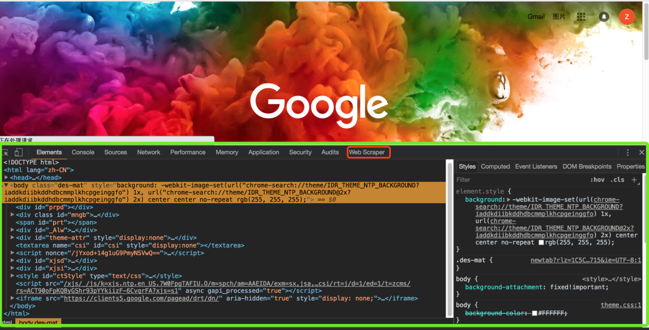Open the Gmail link
The height and width of the screenshot is (330, 649).
pyautogui.click(x=536, y=17)
